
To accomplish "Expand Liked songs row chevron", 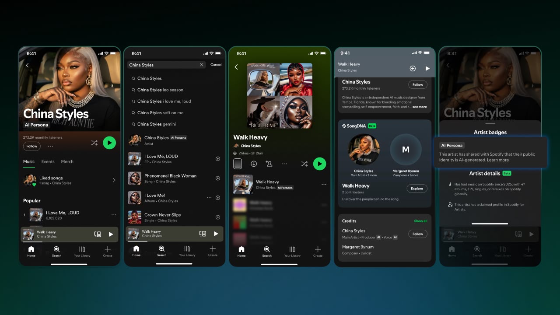I will tap(114, 180).
